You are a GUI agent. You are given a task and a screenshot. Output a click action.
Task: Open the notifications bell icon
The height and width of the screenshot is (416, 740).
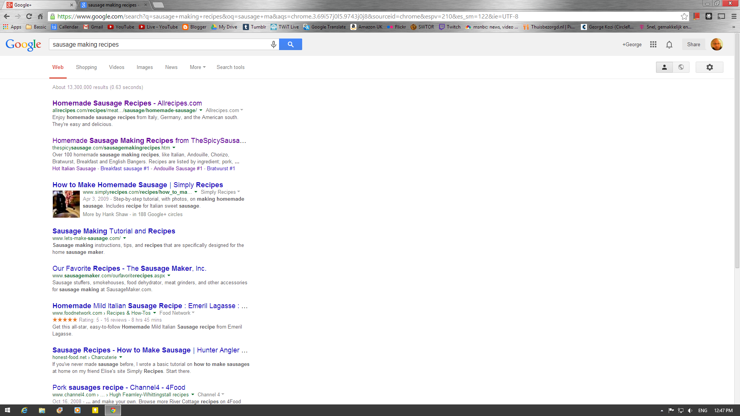(x=669, y=44)
